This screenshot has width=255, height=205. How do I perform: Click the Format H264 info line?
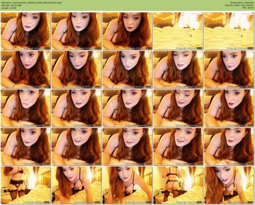[x=240, y=5]
